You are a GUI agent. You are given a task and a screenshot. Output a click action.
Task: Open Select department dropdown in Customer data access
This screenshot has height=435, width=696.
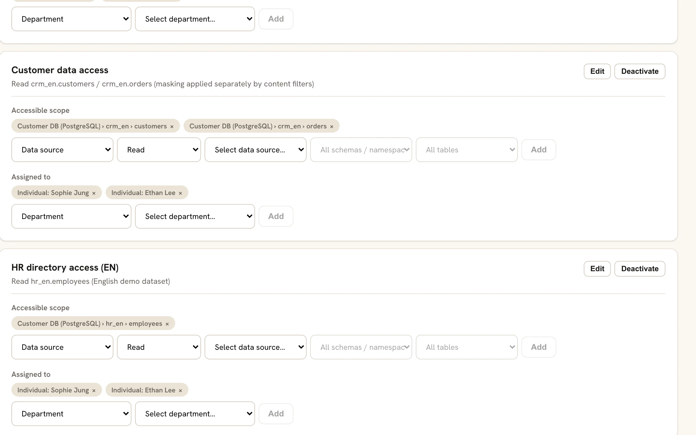195,216
